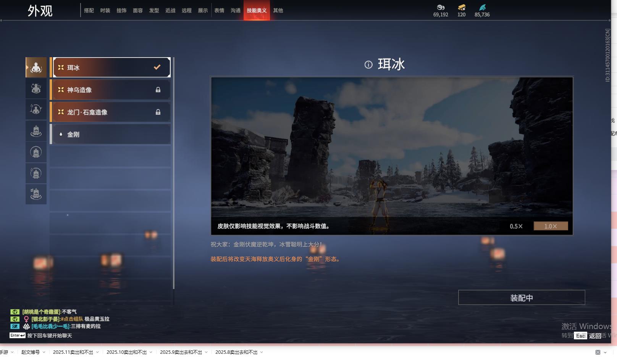
Task: Click the 120 currency value
Action: 462,15
